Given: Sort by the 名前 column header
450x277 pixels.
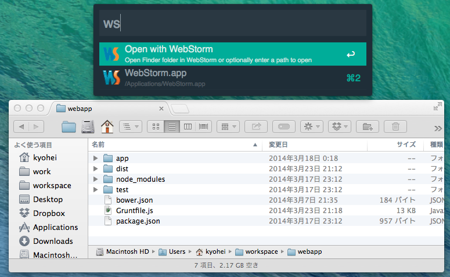Looking at the screenshot, I should pyautogui.click(x=175, y=145).
